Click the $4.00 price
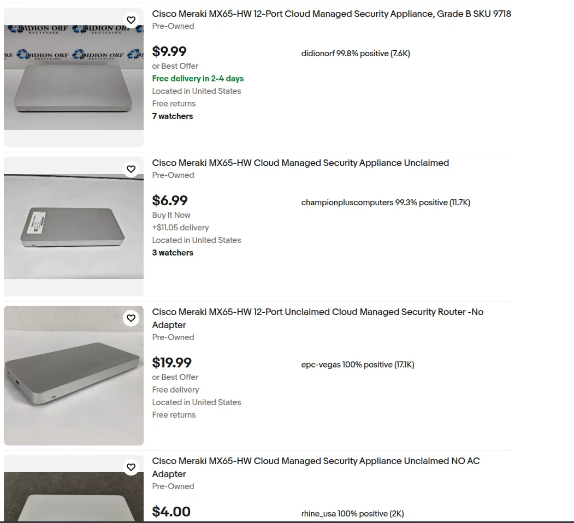 (171, 512)
